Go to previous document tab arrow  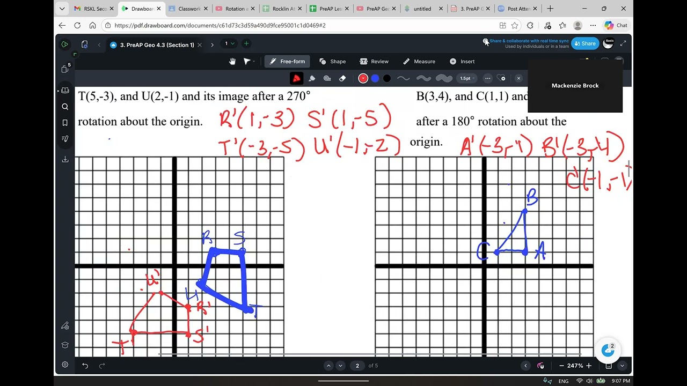point(99,45)
